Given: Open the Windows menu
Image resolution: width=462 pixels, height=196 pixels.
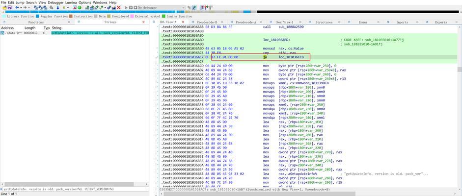Looking at the screenshot, I should [x=100, y=2].
